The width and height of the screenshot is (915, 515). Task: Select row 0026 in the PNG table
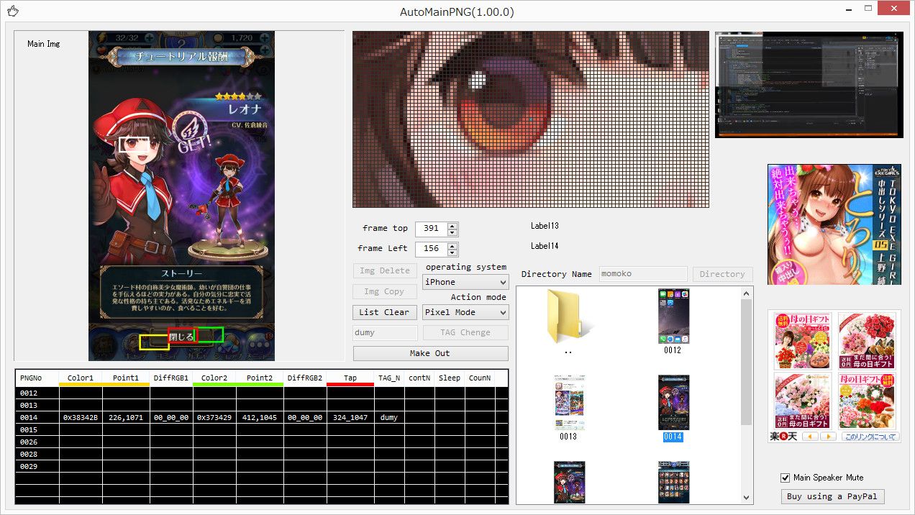click(261, 442)
